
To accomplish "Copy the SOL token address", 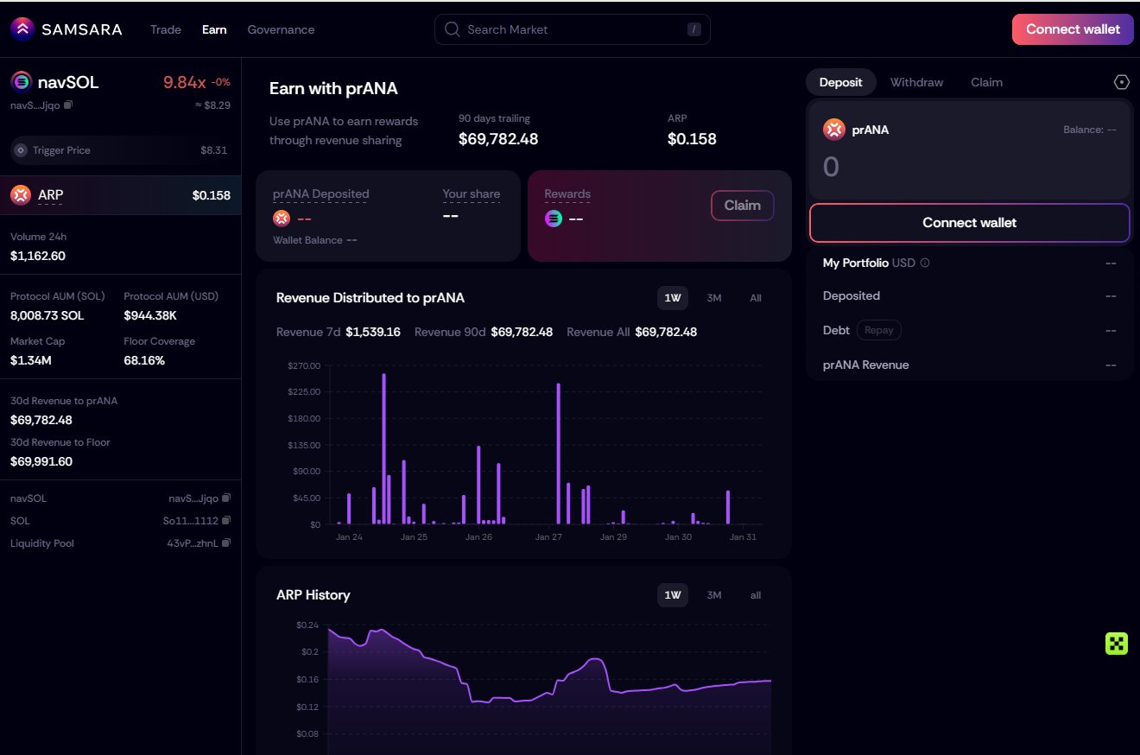I will (x=226, y=521).
